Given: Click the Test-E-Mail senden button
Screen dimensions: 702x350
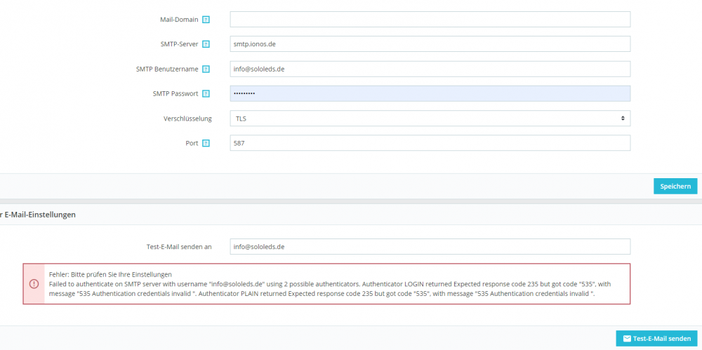Looking at the screenshot, I should [656, 338].
